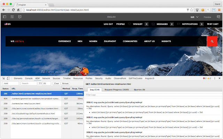Click the emulator device icon in AEM toolbar
The image size is (223, 139).
click(x=20, y=17)
